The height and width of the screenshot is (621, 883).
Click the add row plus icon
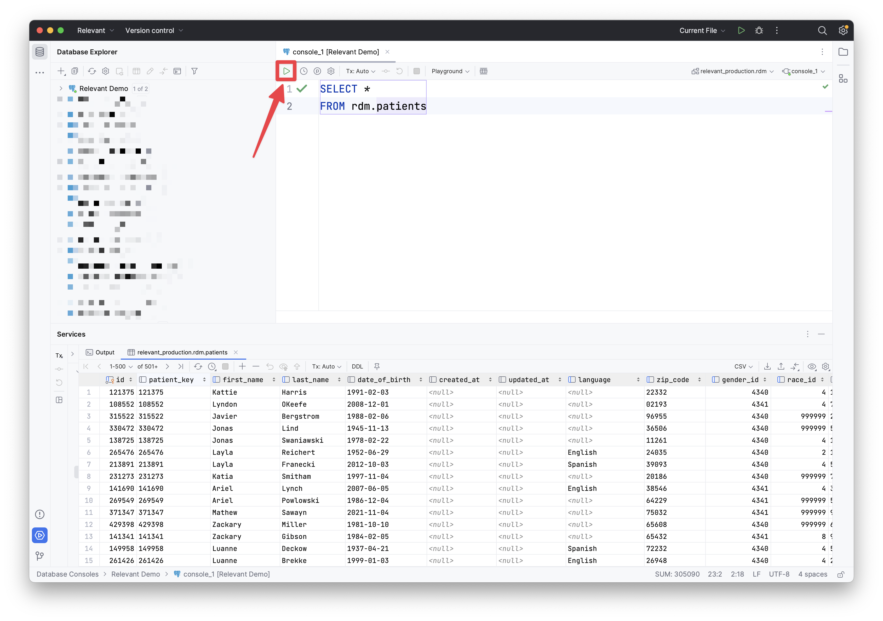tap(242, 366)
